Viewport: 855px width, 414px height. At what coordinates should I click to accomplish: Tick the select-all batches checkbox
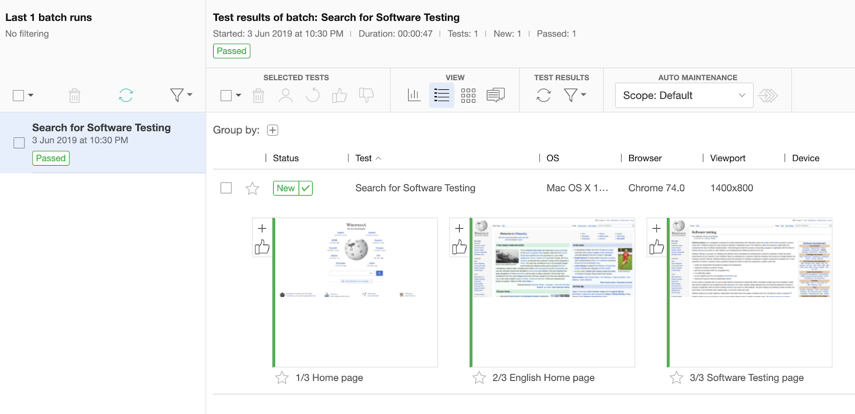click(x=19, y=96)
